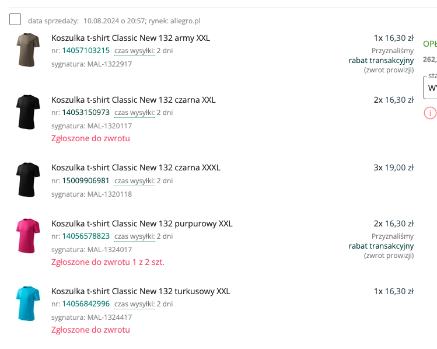This screenshot has height=349, width=437.
Task: Click the 'Koszulka t-shirt Classic New 132 turkusowy XXL' title
Action: pos(141,291)
